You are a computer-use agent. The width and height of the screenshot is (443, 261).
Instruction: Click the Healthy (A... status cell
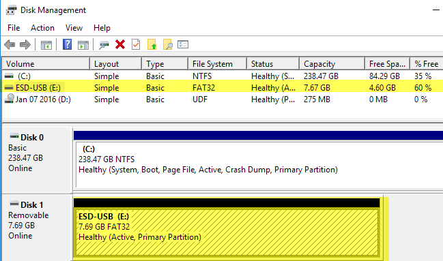click(273, 88)
